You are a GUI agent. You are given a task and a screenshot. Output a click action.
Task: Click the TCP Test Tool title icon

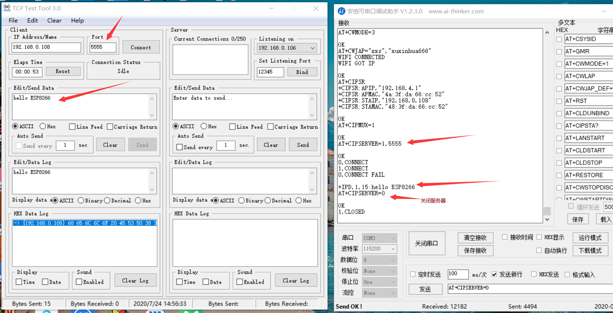point(7,8)
